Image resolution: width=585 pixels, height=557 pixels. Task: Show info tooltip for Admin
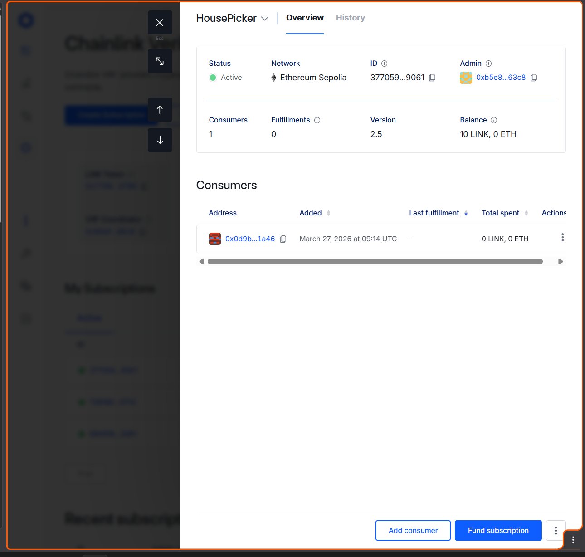(x=488, y=64)
